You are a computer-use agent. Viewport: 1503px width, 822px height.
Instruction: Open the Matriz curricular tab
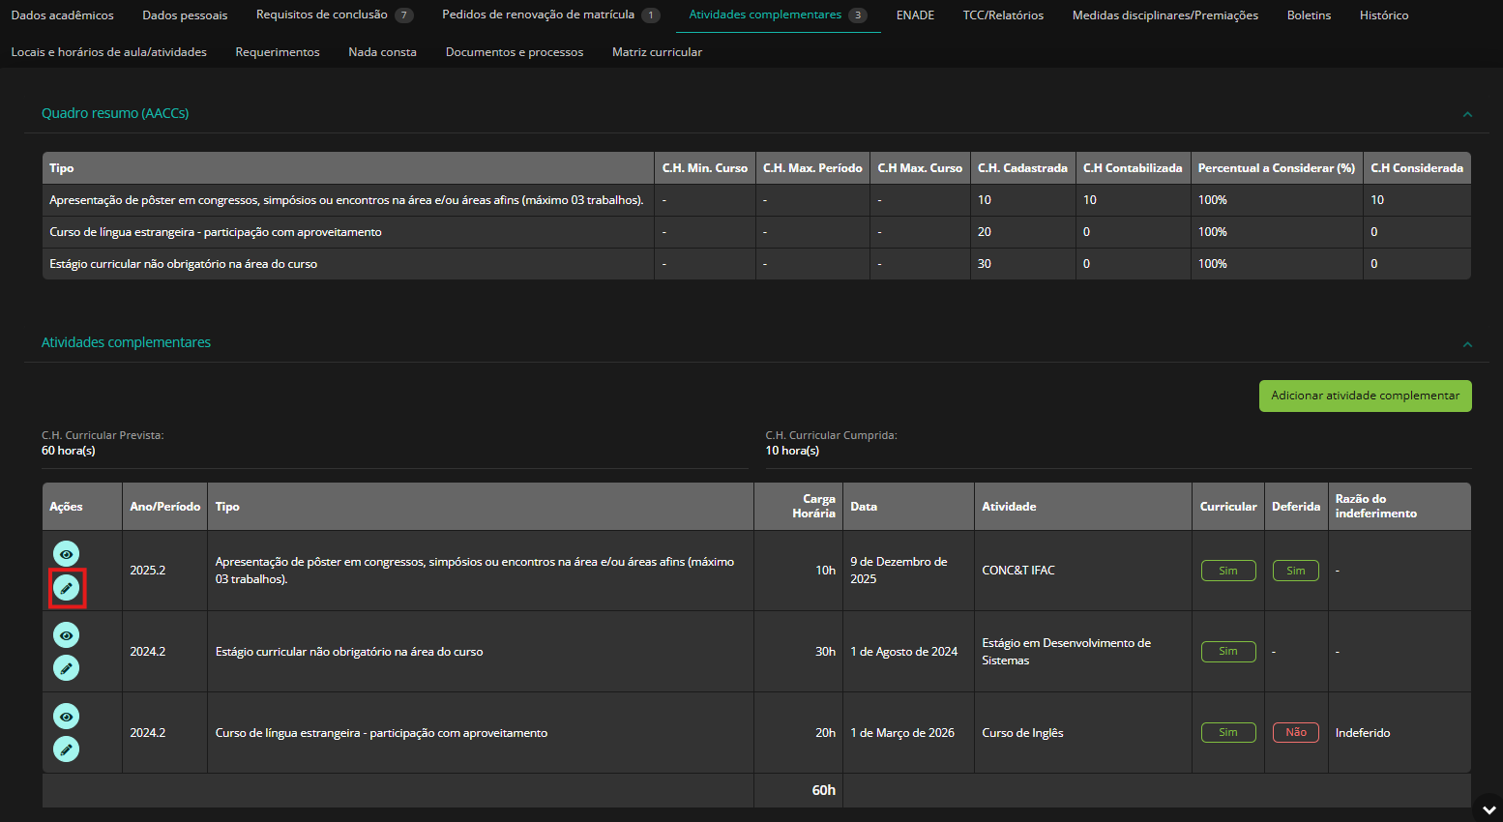pos(657,52)
